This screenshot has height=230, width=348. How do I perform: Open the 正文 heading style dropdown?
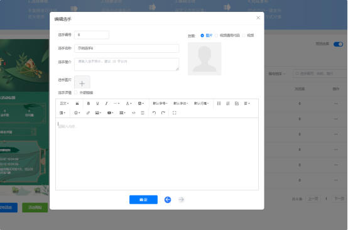tap(64, 104)
